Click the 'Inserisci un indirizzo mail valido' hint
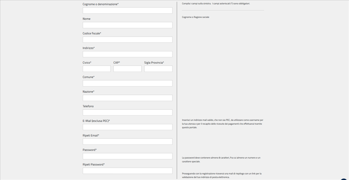 (x=223, y=124)
